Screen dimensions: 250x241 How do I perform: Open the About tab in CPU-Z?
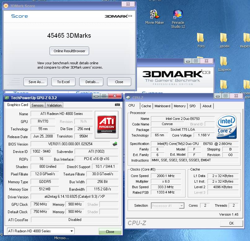[x=207, y=106]
